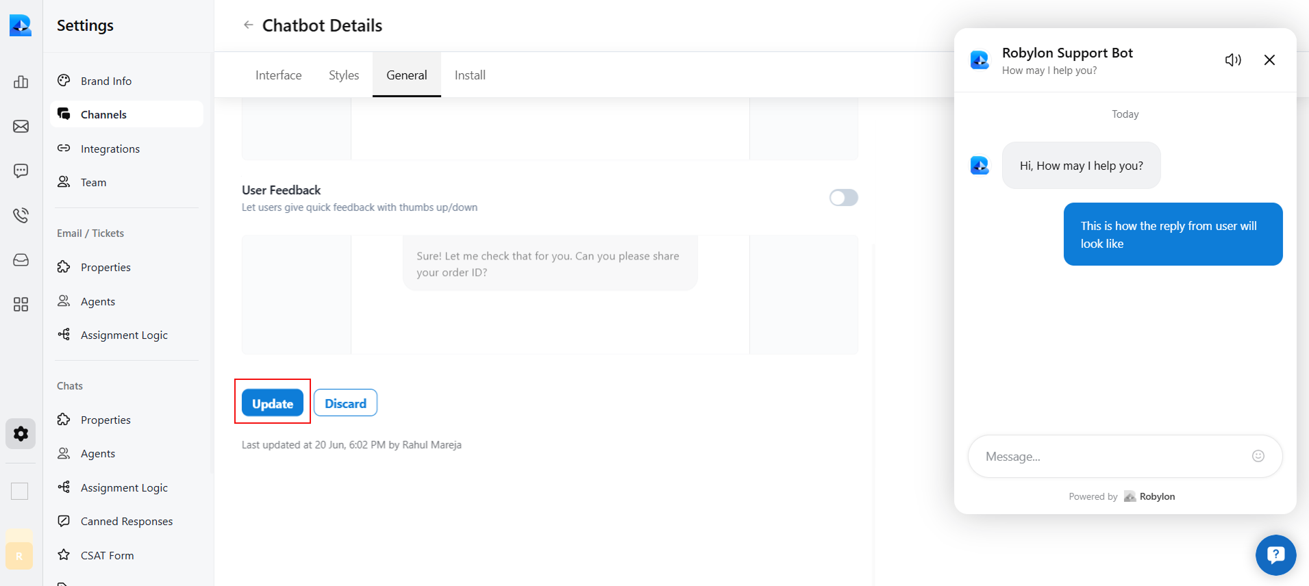Viewport: 1309px width, 586px height.
Task: Open the floating chat help bubble
Action: point(1275,555)
